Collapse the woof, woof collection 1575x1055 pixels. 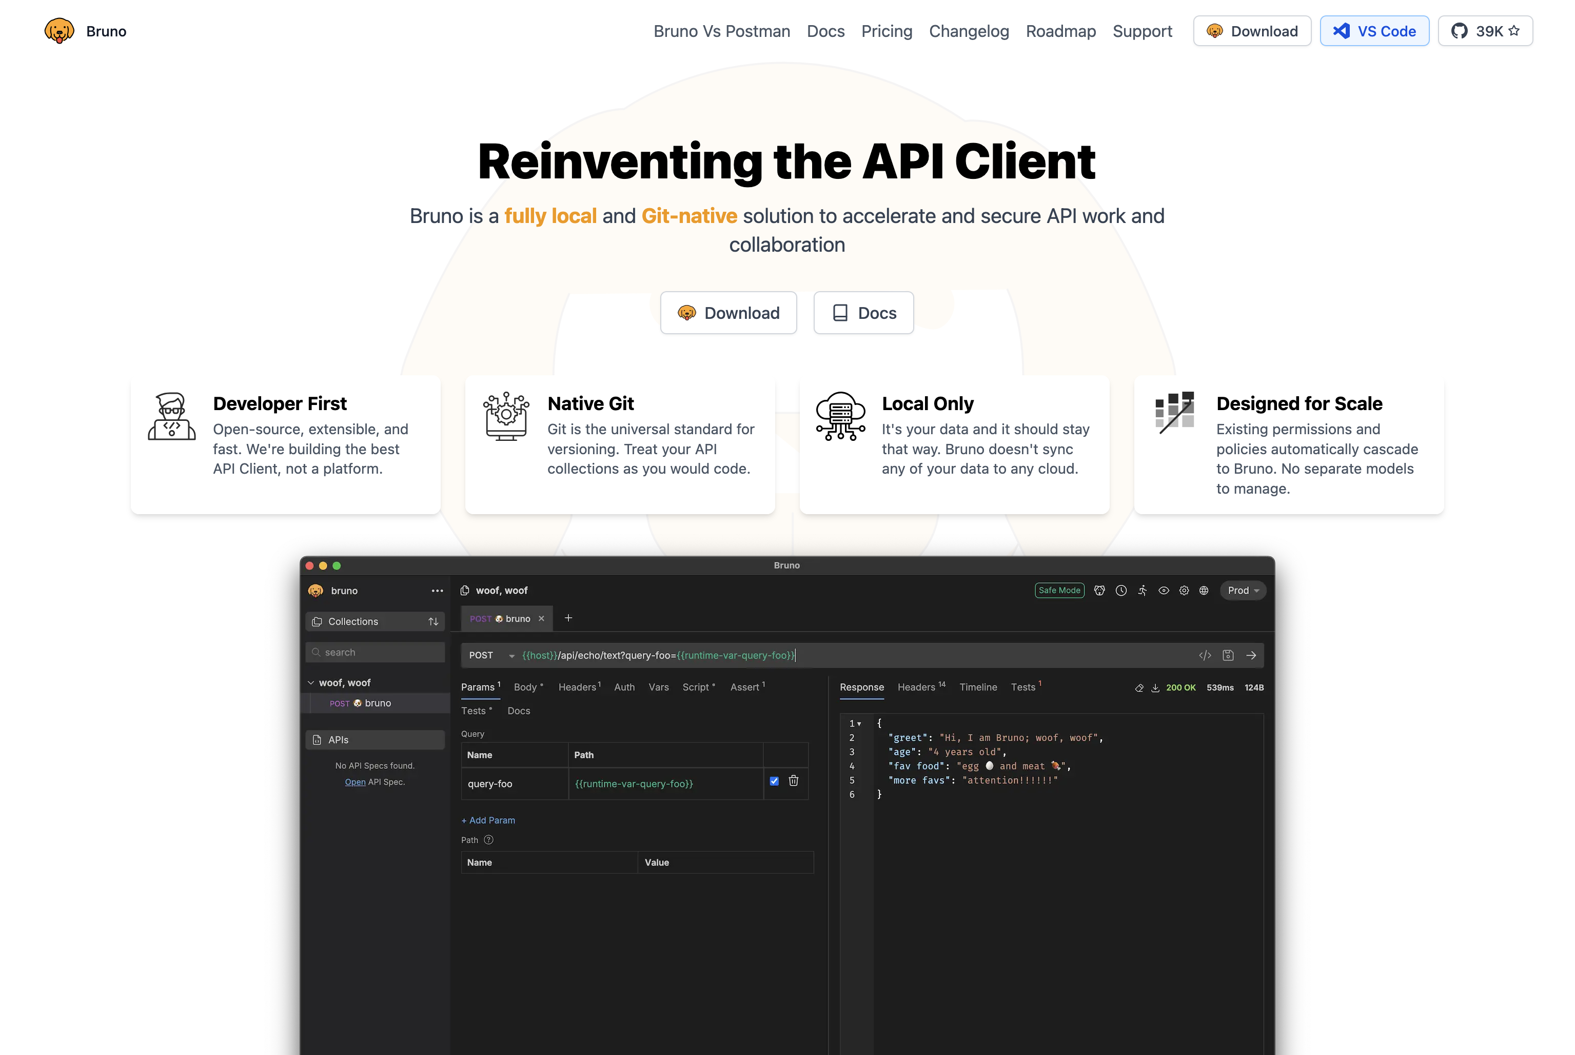click(x=311, y=683)
